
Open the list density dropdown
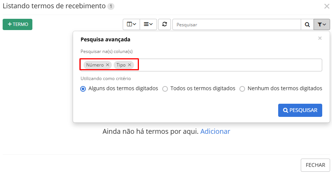point(148,24)
